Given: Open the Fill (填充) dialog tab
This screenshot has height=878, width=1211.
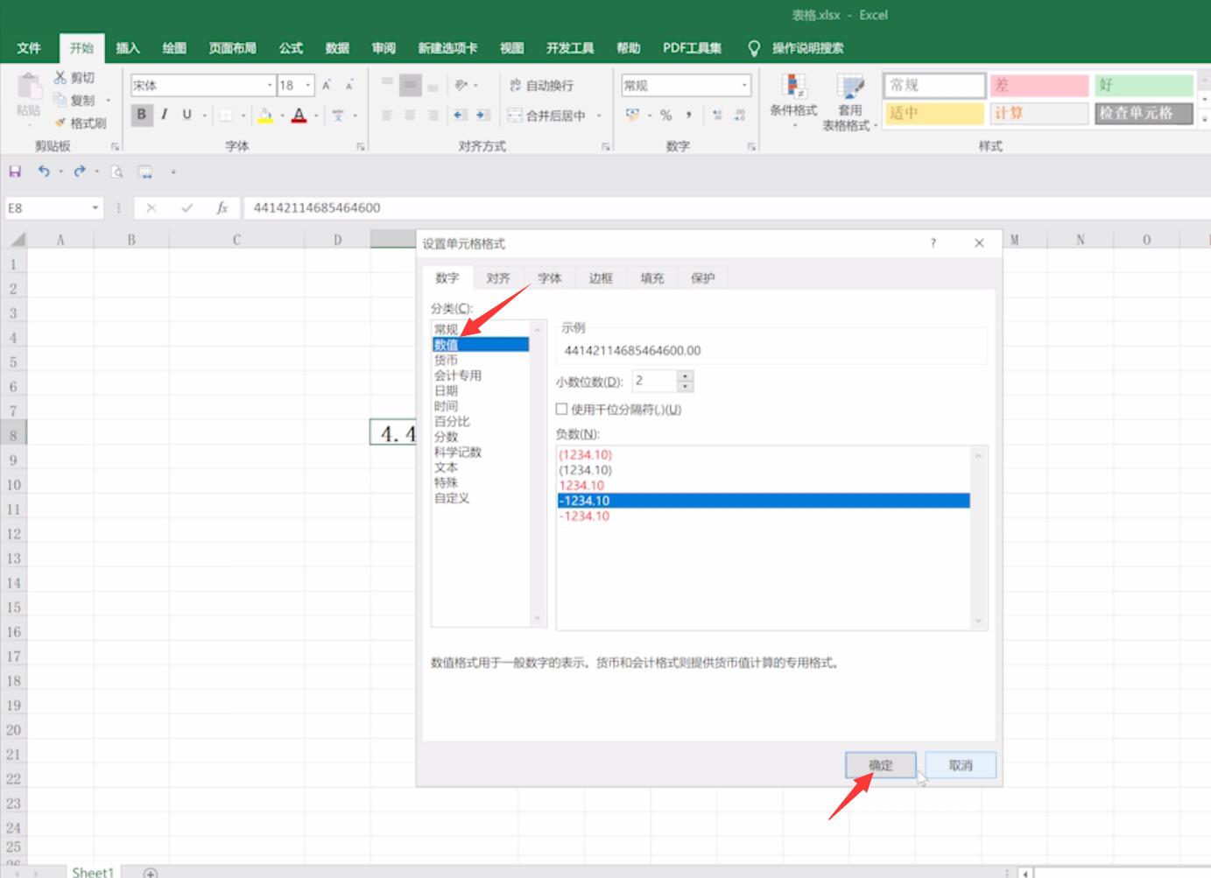Looking at the screenshot, I should [x=652, y=277].
